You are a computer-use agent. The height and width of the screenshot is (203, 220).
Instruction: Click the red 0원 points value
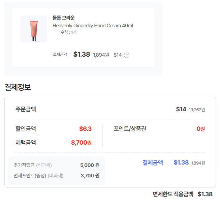click(200, 129)
